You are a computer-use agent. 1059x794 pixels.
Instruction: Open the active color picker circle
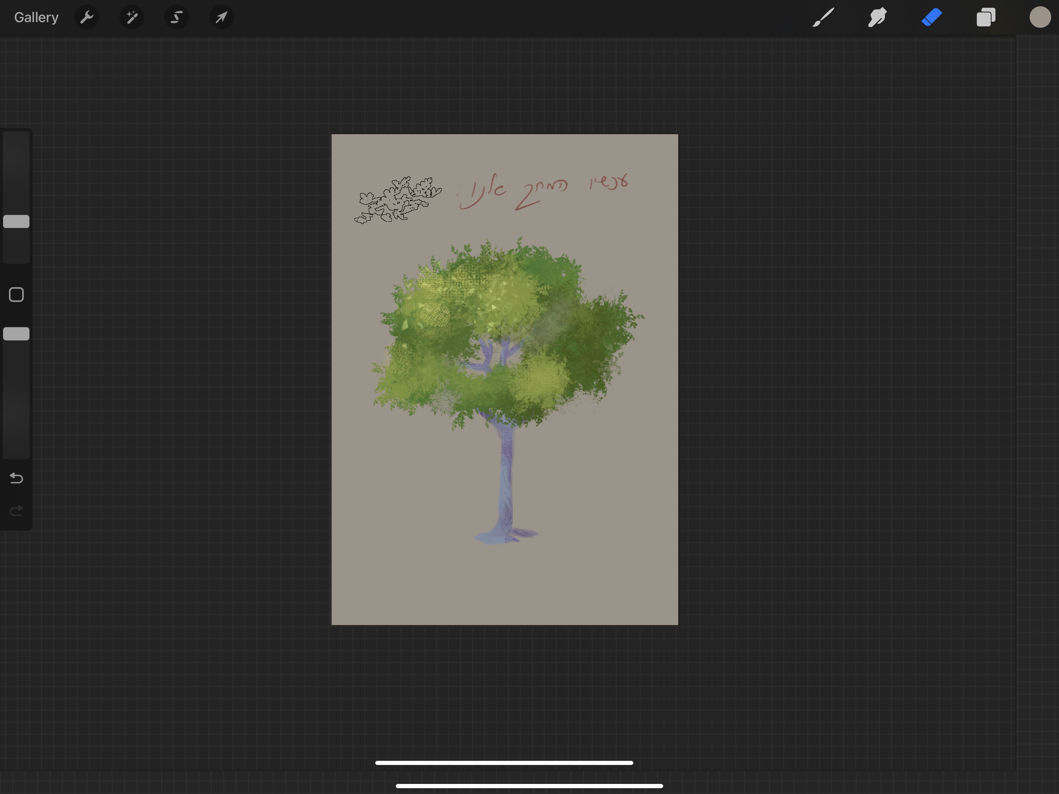coord(1040,17)
